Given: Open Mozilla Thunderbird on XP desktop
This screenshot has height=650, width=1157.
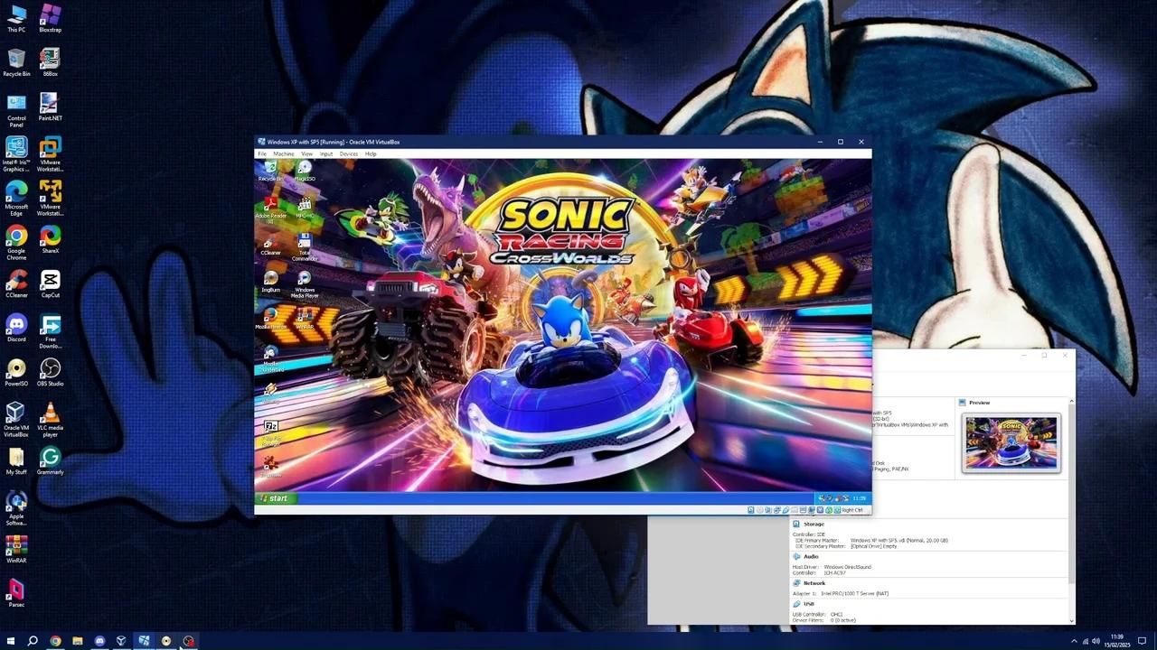Looking at the screenshot, I should tap(270, 358).
